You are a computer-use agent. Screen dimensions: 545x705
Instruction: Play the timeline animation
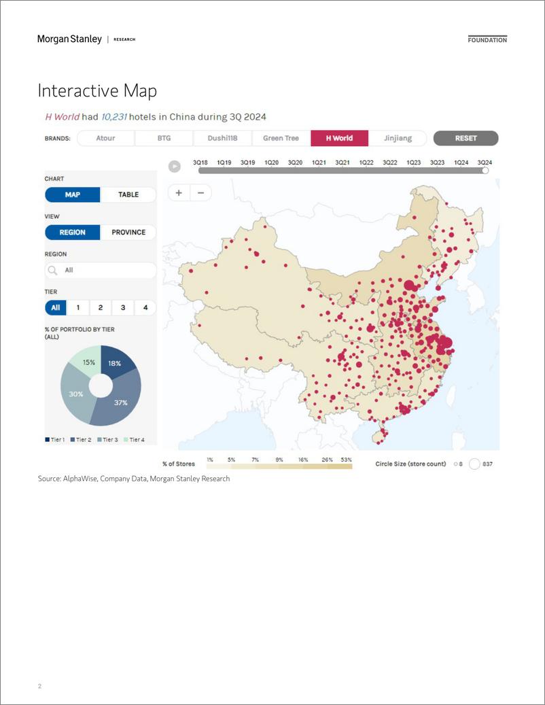(175, 167)
